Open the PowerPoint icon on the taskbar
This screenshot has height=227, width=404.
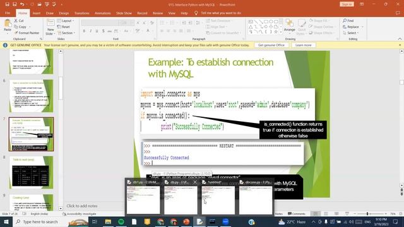pyautogui.click(x=186, y=221)
